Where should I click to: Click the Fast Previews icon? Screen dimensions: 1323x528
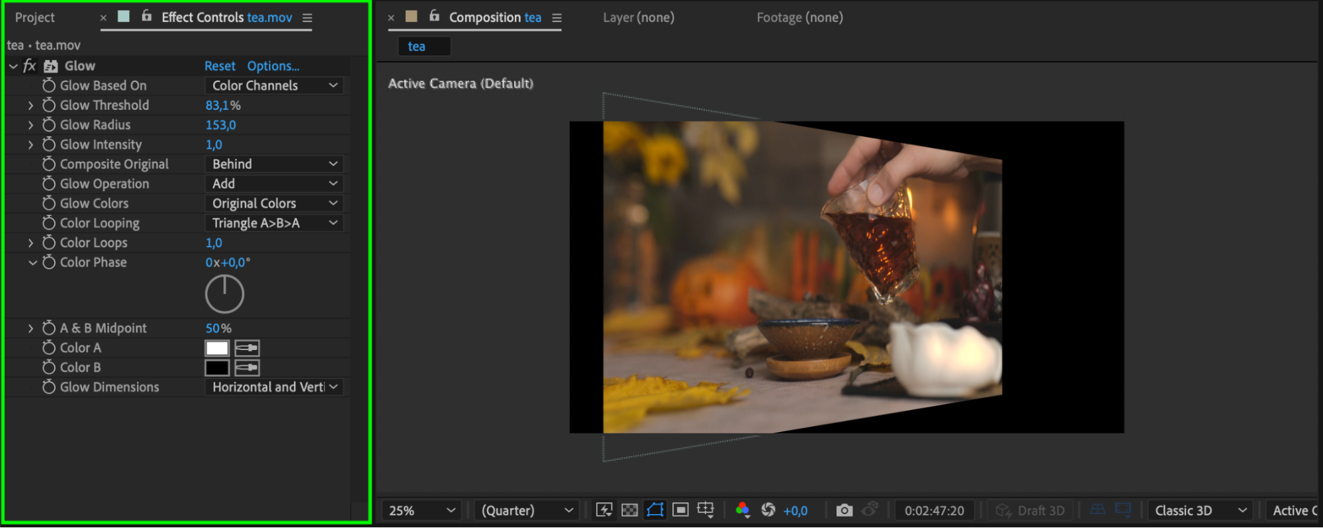[x=604, y=510]
